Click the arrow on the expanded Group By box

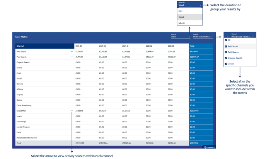coord(200,5)
